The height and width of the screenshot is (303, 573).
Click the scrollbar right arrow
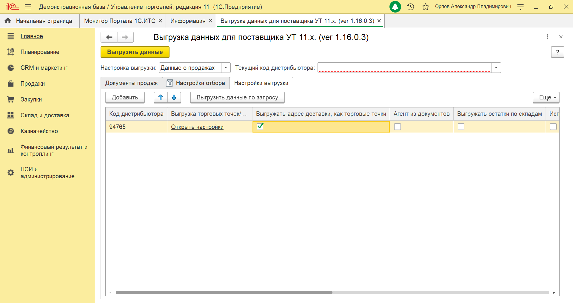(554, 293)
